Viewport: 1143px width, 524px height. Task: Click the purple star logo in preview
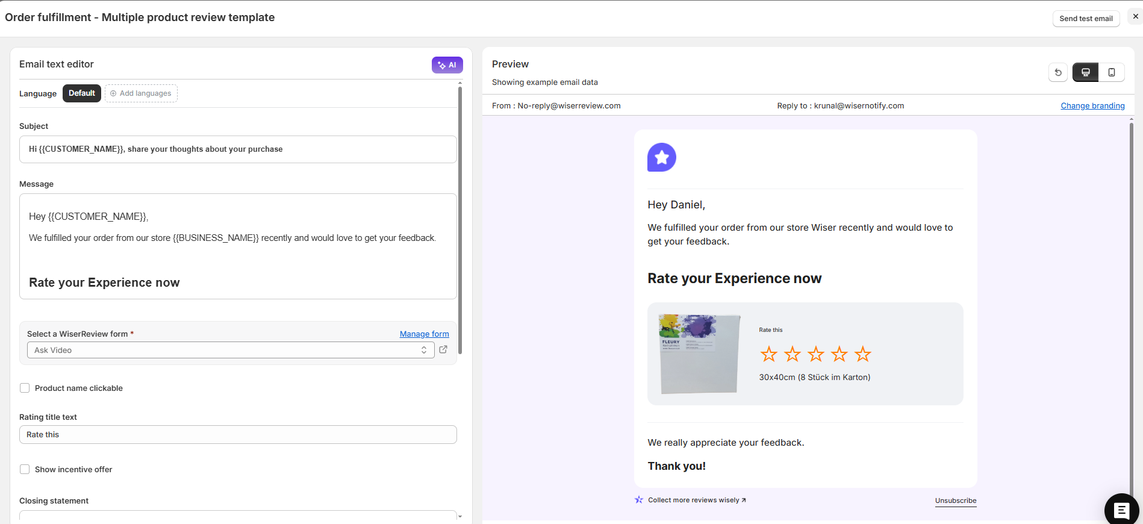pos(662,157)
